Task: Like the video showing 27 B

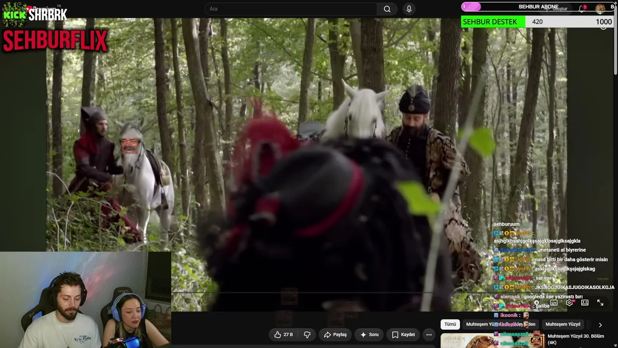Action: (x=284, y=334)
